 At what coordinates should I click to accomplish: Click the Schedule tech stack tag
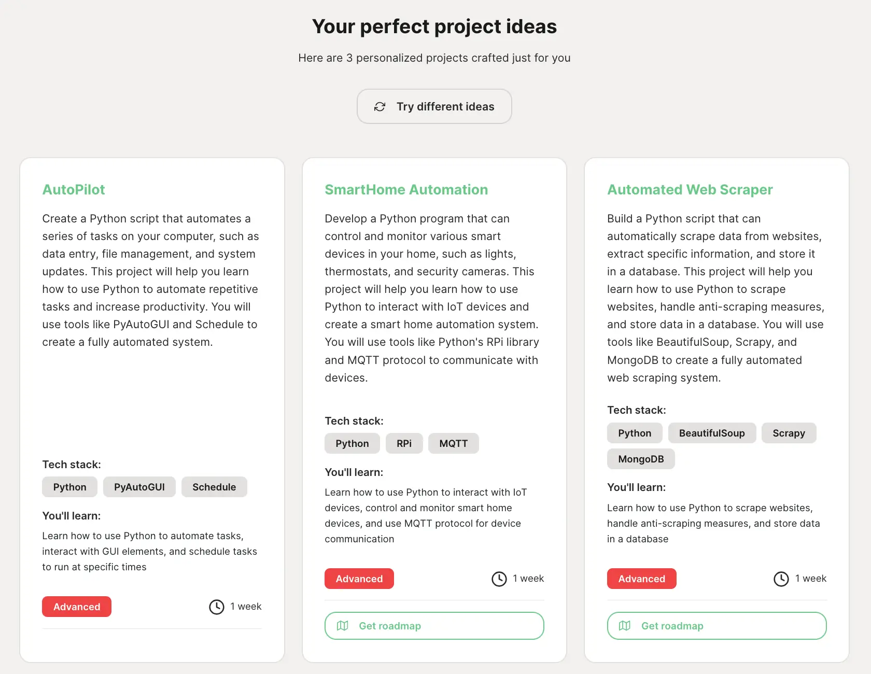pos(214,487)
